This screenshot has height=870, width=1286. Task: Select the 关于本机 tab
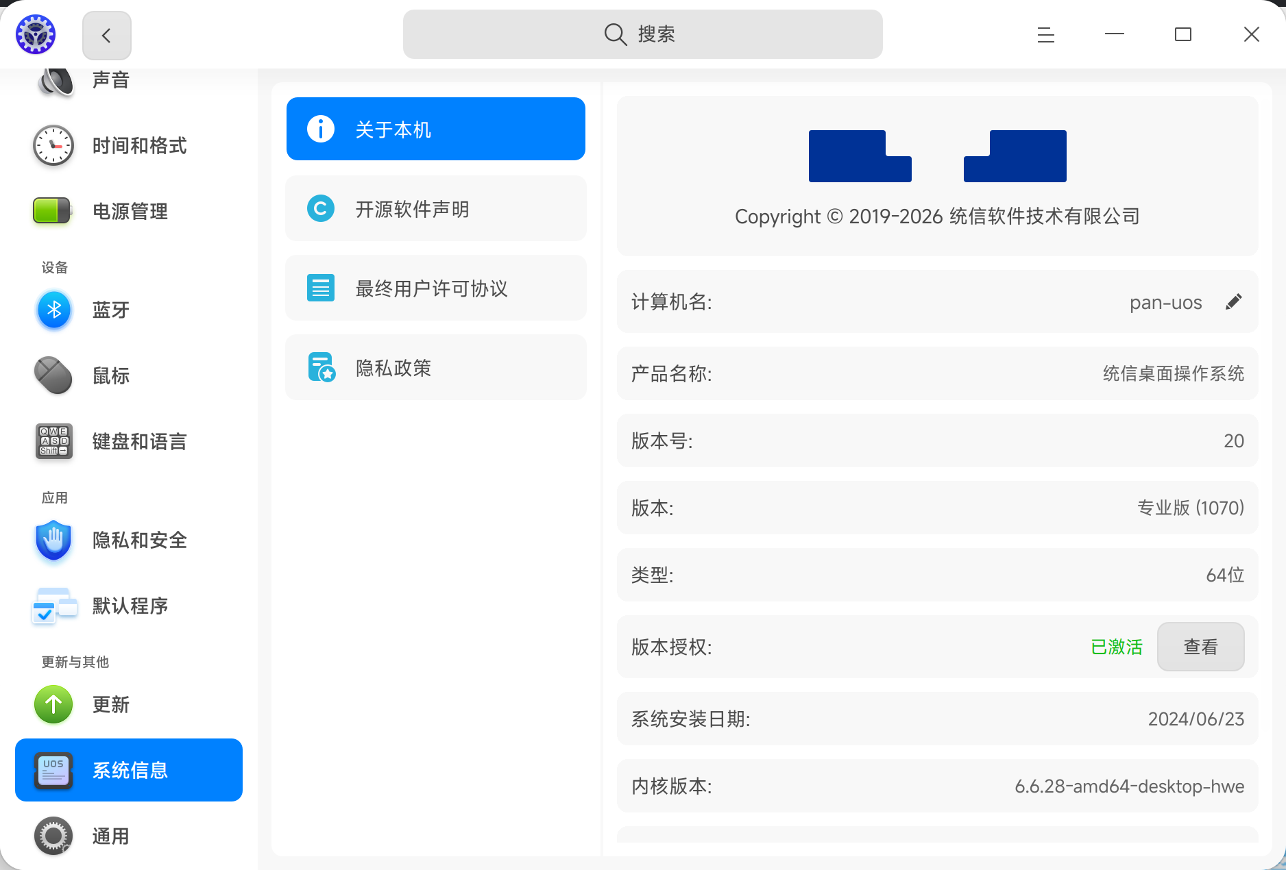pos(436,129)
